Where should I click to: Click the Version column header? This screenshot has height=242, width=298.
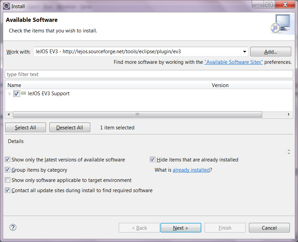[x=251, y=85]
